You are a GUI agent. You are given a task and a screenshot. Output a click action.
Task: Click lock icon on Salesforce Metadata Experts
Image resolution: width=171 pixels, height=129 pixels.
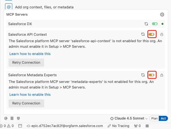click(x=162, y=75)
